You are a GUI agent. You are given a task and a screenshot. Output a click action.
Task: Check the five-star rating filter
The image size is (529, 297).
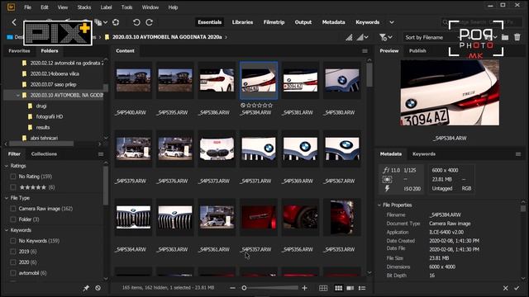click(x=13, y=187)
